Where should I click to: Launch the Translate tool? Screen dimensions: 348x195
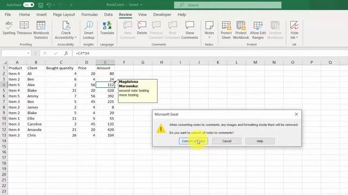pos(107,28)
